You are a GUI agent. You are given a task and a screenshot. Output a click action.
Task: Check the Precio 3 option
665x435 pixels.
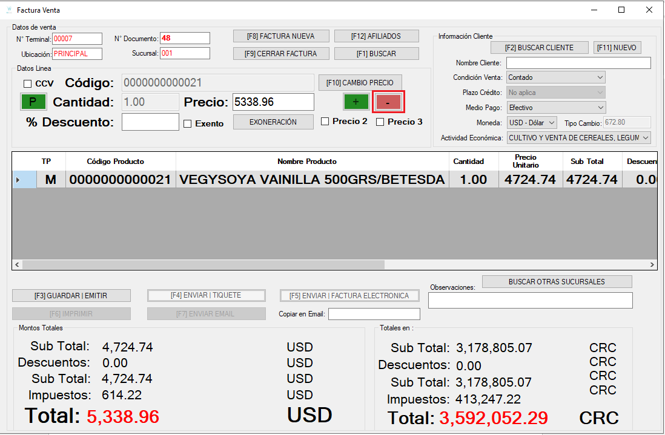[380, 122]
